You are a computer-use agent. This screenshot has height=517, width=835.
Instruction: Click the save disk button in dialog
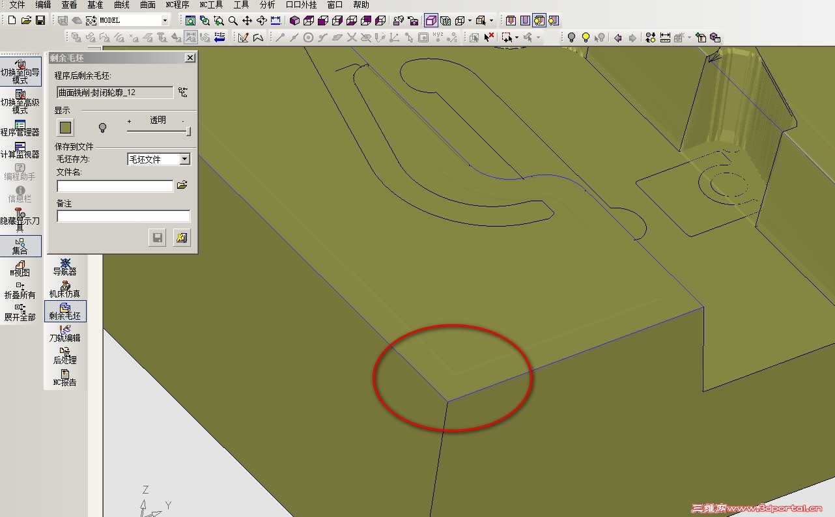pyautogui.click(x=158, y=238)
